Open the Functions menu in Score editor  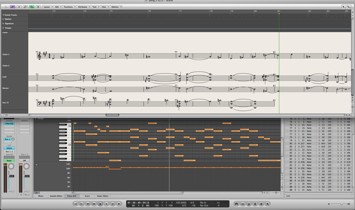pyautogui.click(x=70, y=7)
